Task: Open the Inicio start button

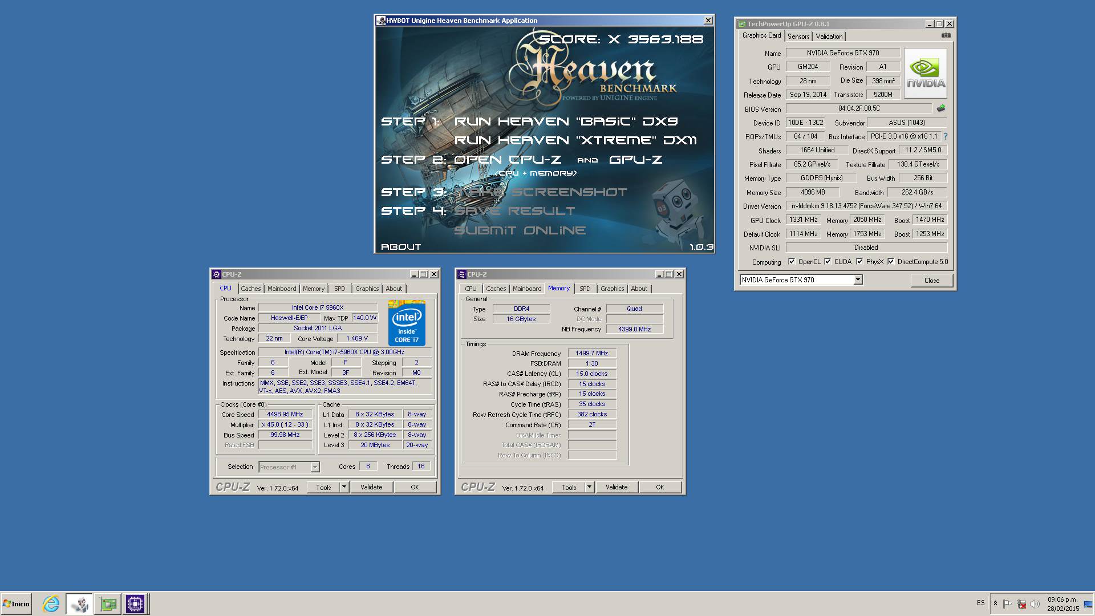Action: pos(16,603)
